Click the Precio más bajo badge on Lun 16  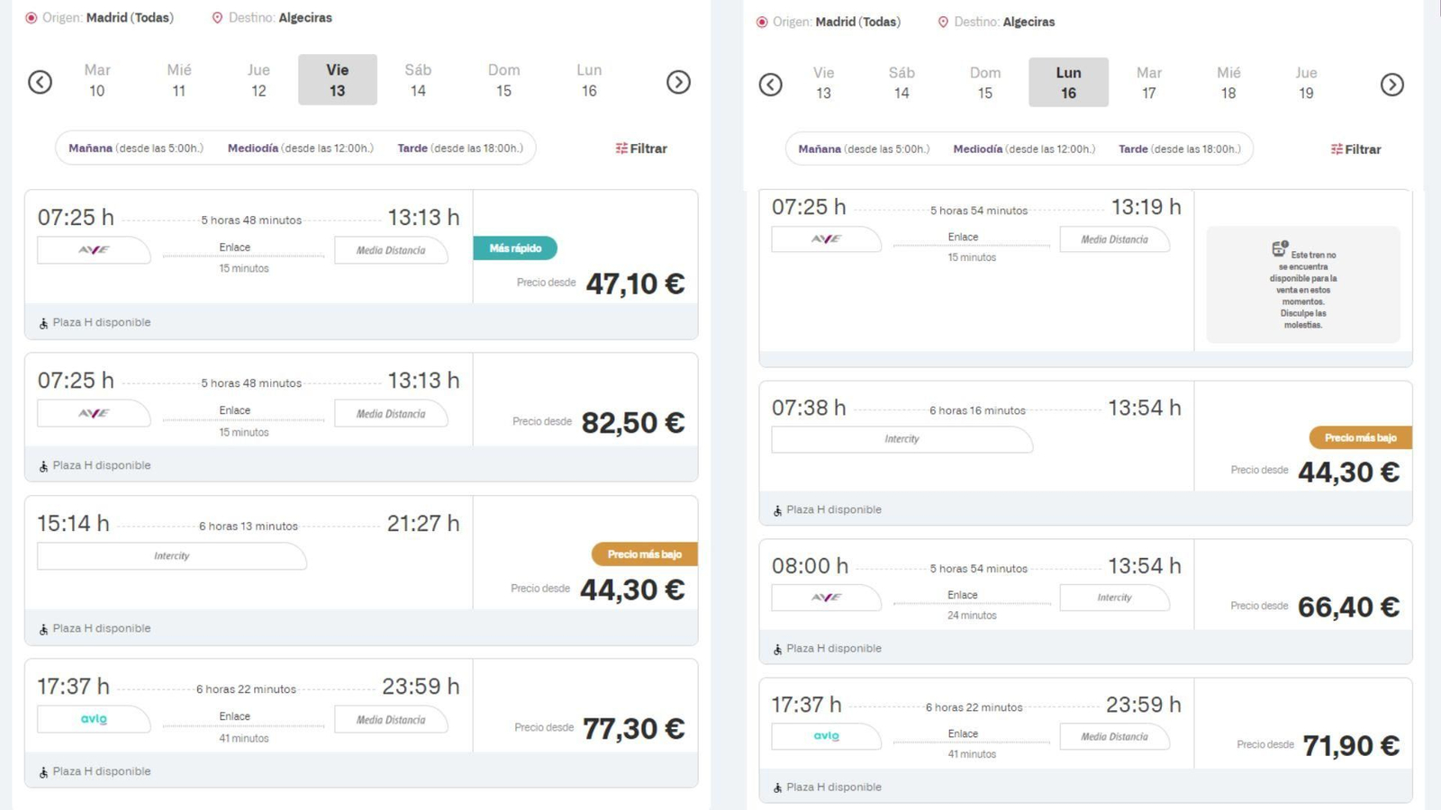[x=1359, y=437]
